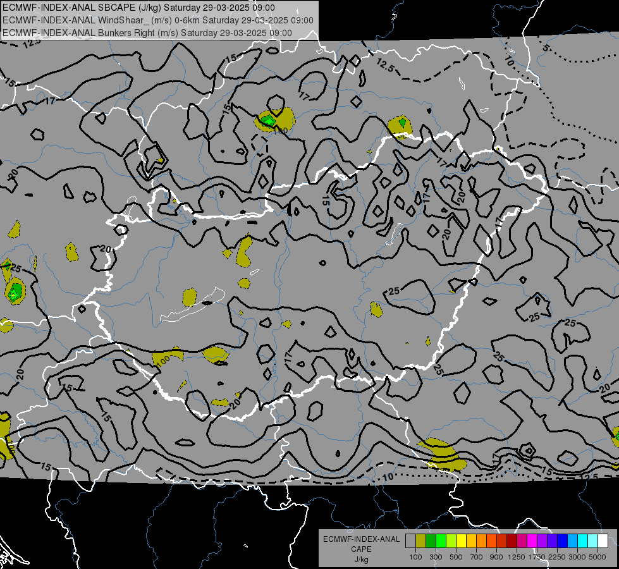Click the pure yellow legend swatch
This screenshot has height=569, width=619.
click(461, 541)
